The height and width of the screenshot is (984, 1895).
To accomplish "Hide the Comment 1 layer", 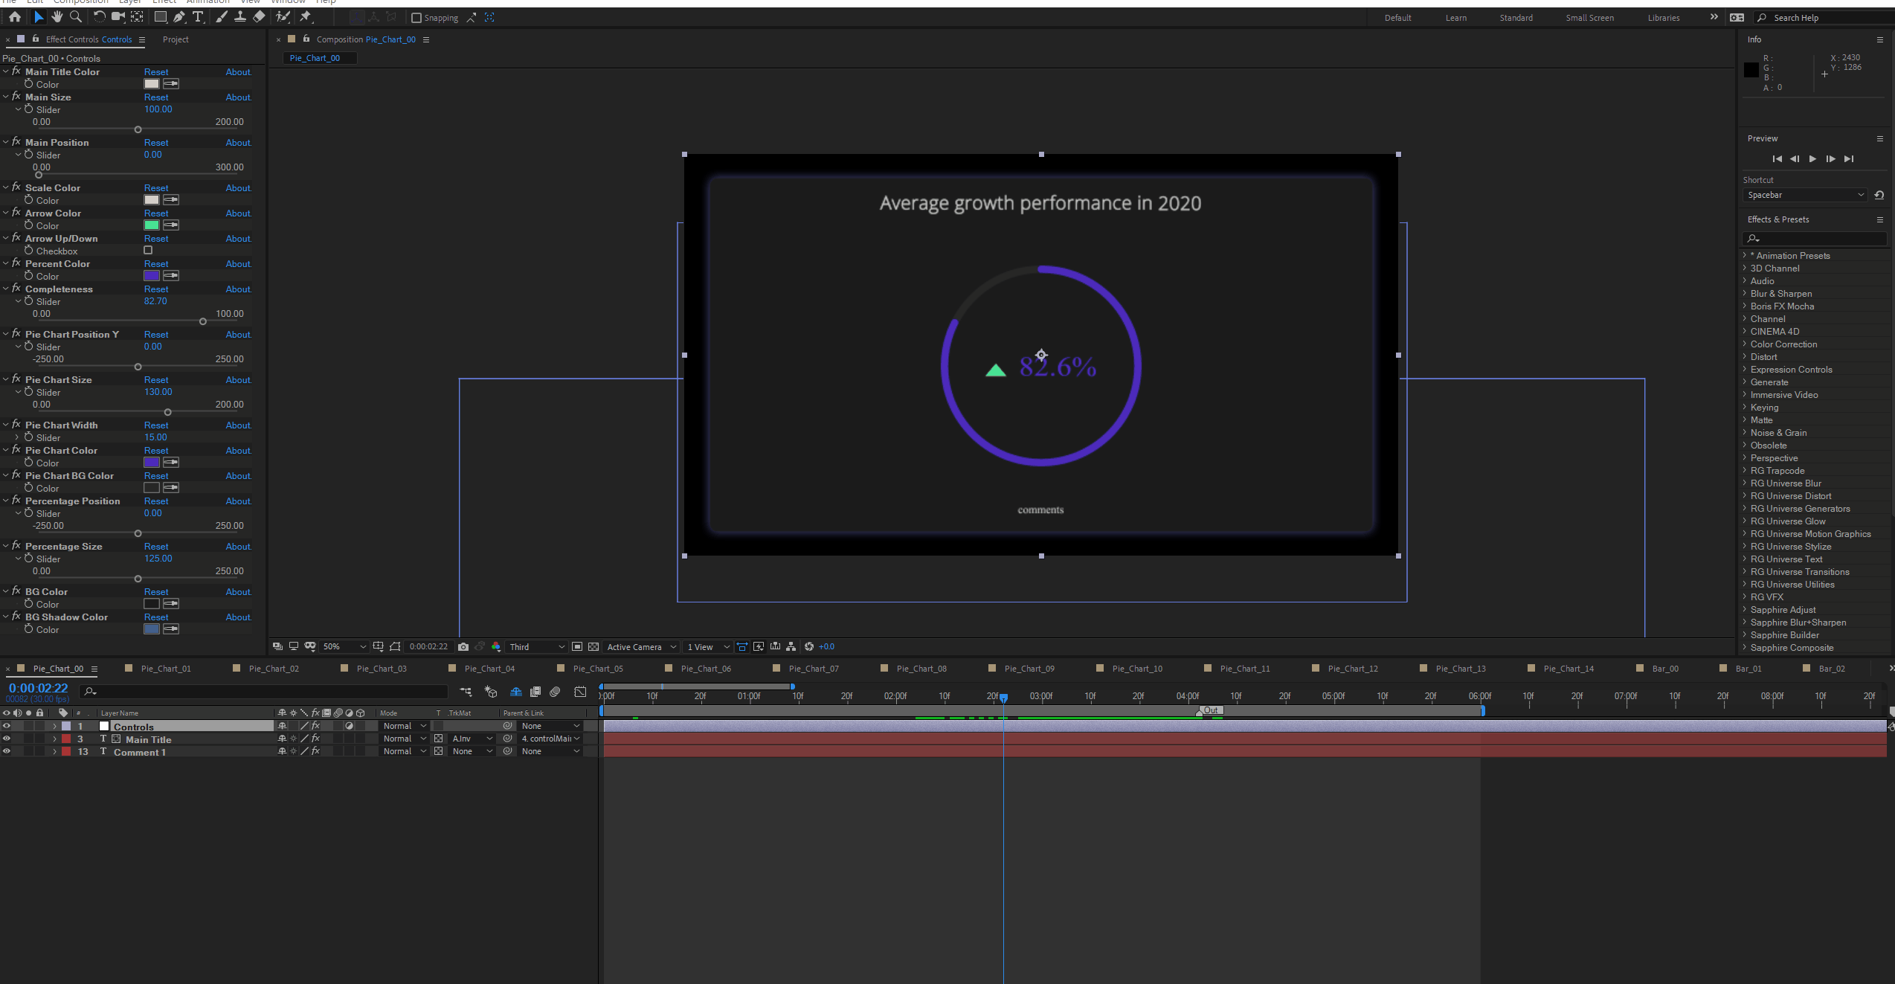I will click(x=7, y=751).
